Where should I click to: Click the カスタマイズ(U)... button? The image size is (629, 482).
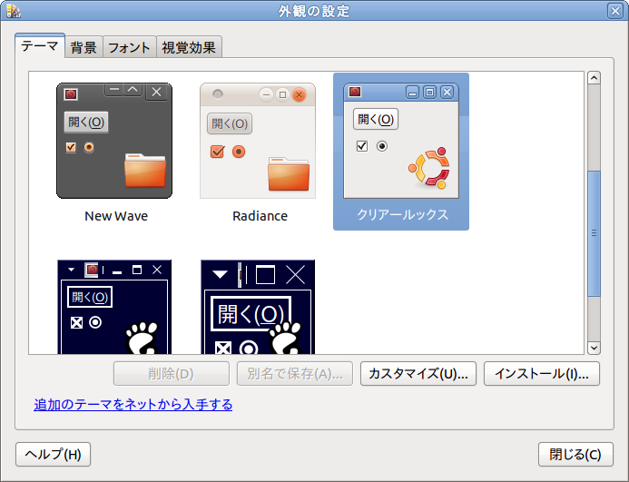tap(418, 374)
